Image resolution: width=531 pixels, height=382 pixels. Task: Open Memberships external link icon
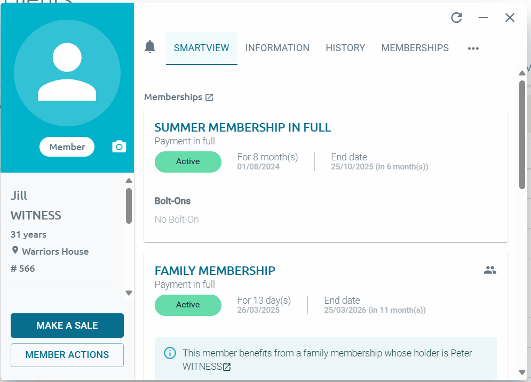[209, 97]
